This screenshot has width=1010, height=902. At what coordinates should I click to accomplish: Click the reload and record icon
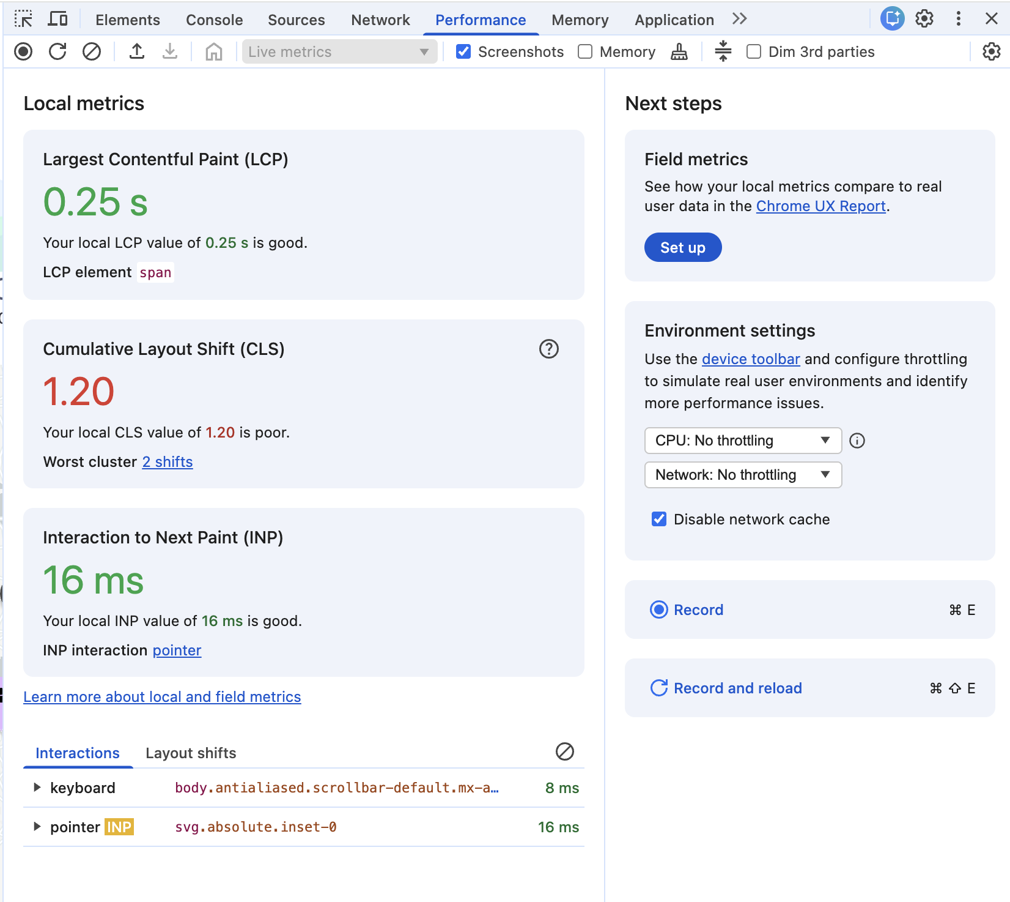pyautogui.click(x=57, y=52)
